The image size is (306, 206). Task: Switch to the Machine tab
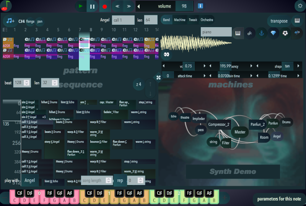click(179, 20)
